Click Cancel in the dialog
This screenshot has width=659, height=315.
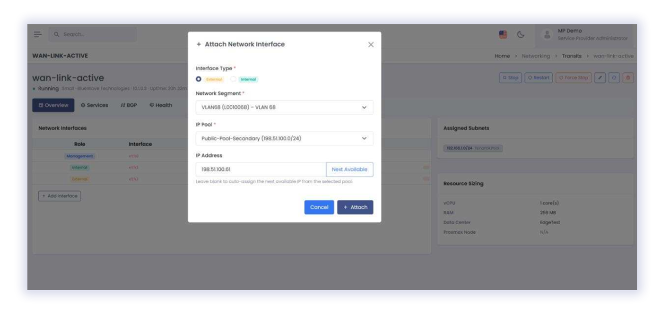click(319, 207)
